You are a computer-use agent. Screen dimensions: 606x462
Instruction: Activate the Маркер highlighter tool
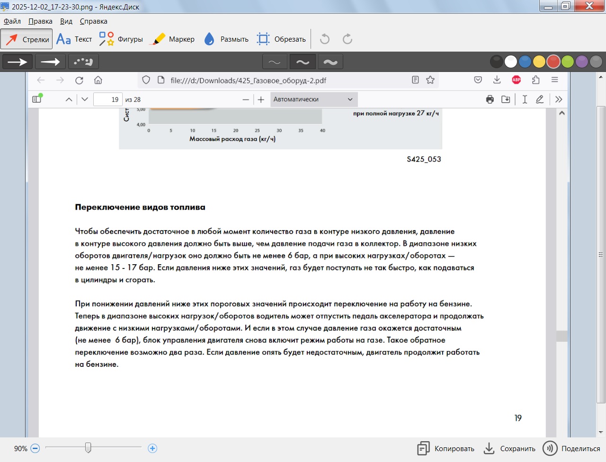click(172, 39)
